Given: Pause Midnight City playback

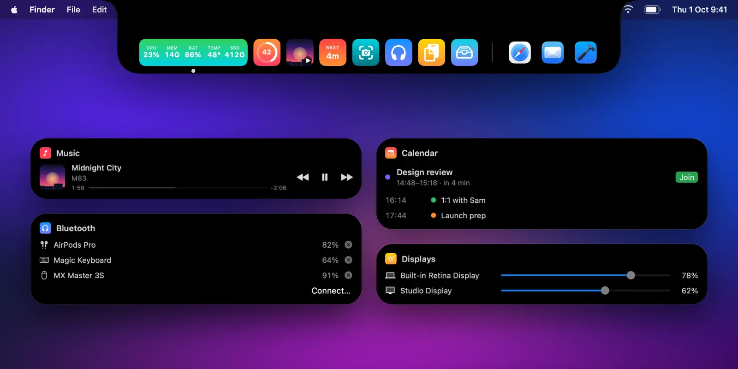Looking at the screenshot, I should coord(325,177).
